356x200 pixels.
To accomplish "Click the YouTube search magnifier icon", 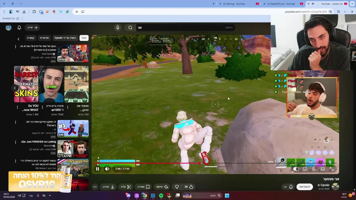I will [x=130, y=27].
